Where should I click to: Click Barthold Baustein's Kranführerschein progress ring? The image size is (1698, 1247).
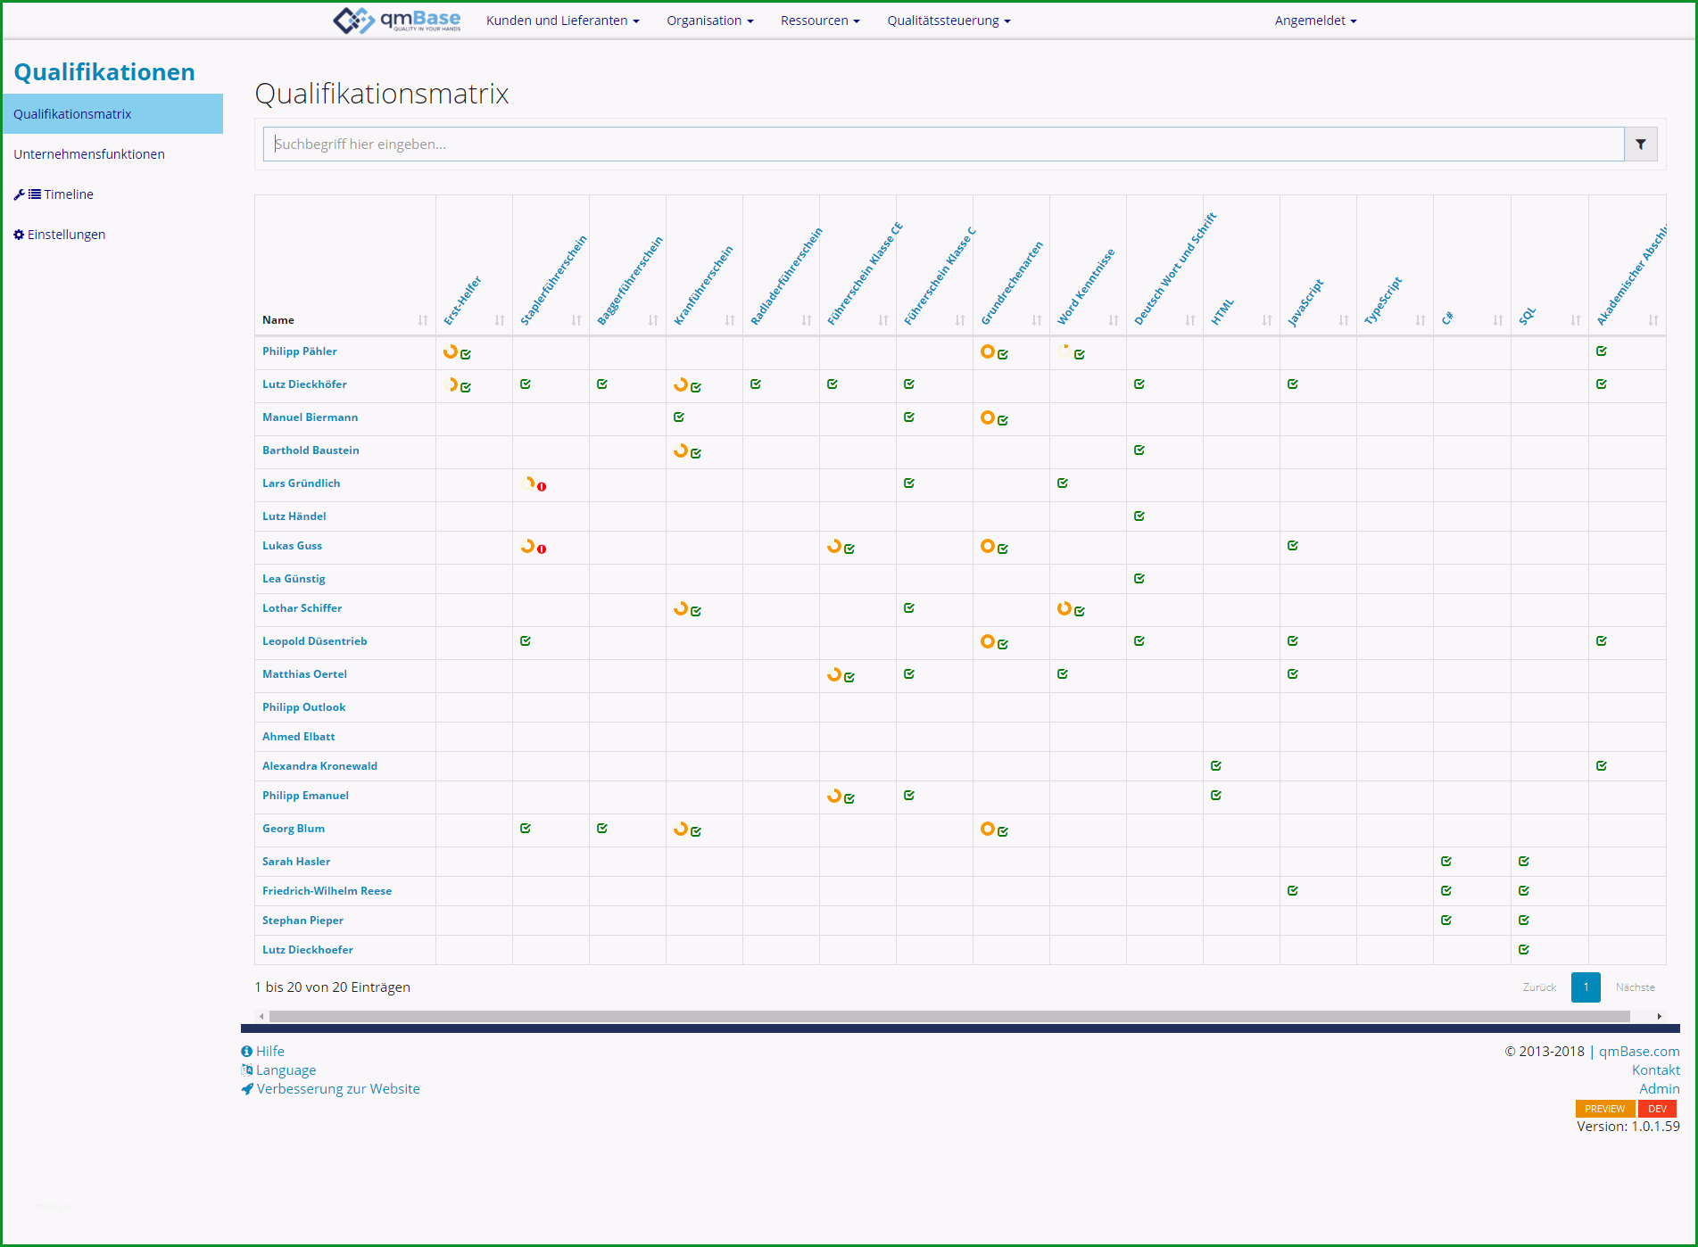(x=681, y=450)
